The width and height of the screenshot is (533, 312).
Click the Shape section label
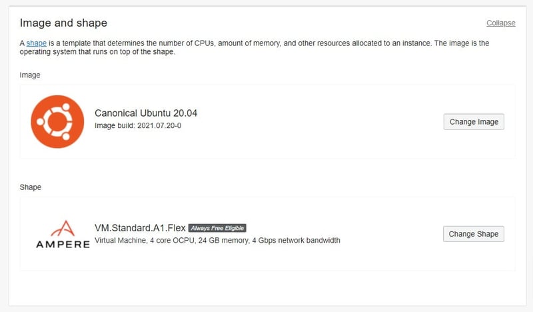[x=31, y=187]
